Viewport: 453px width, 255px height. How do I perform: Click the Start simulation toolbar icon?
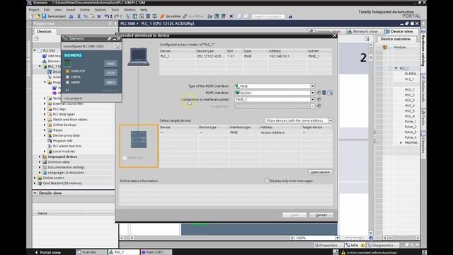coord(148,16)
